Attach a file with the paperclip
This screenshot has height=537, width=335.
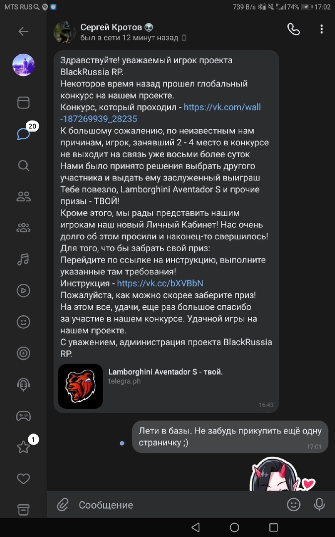click(63, 505)
